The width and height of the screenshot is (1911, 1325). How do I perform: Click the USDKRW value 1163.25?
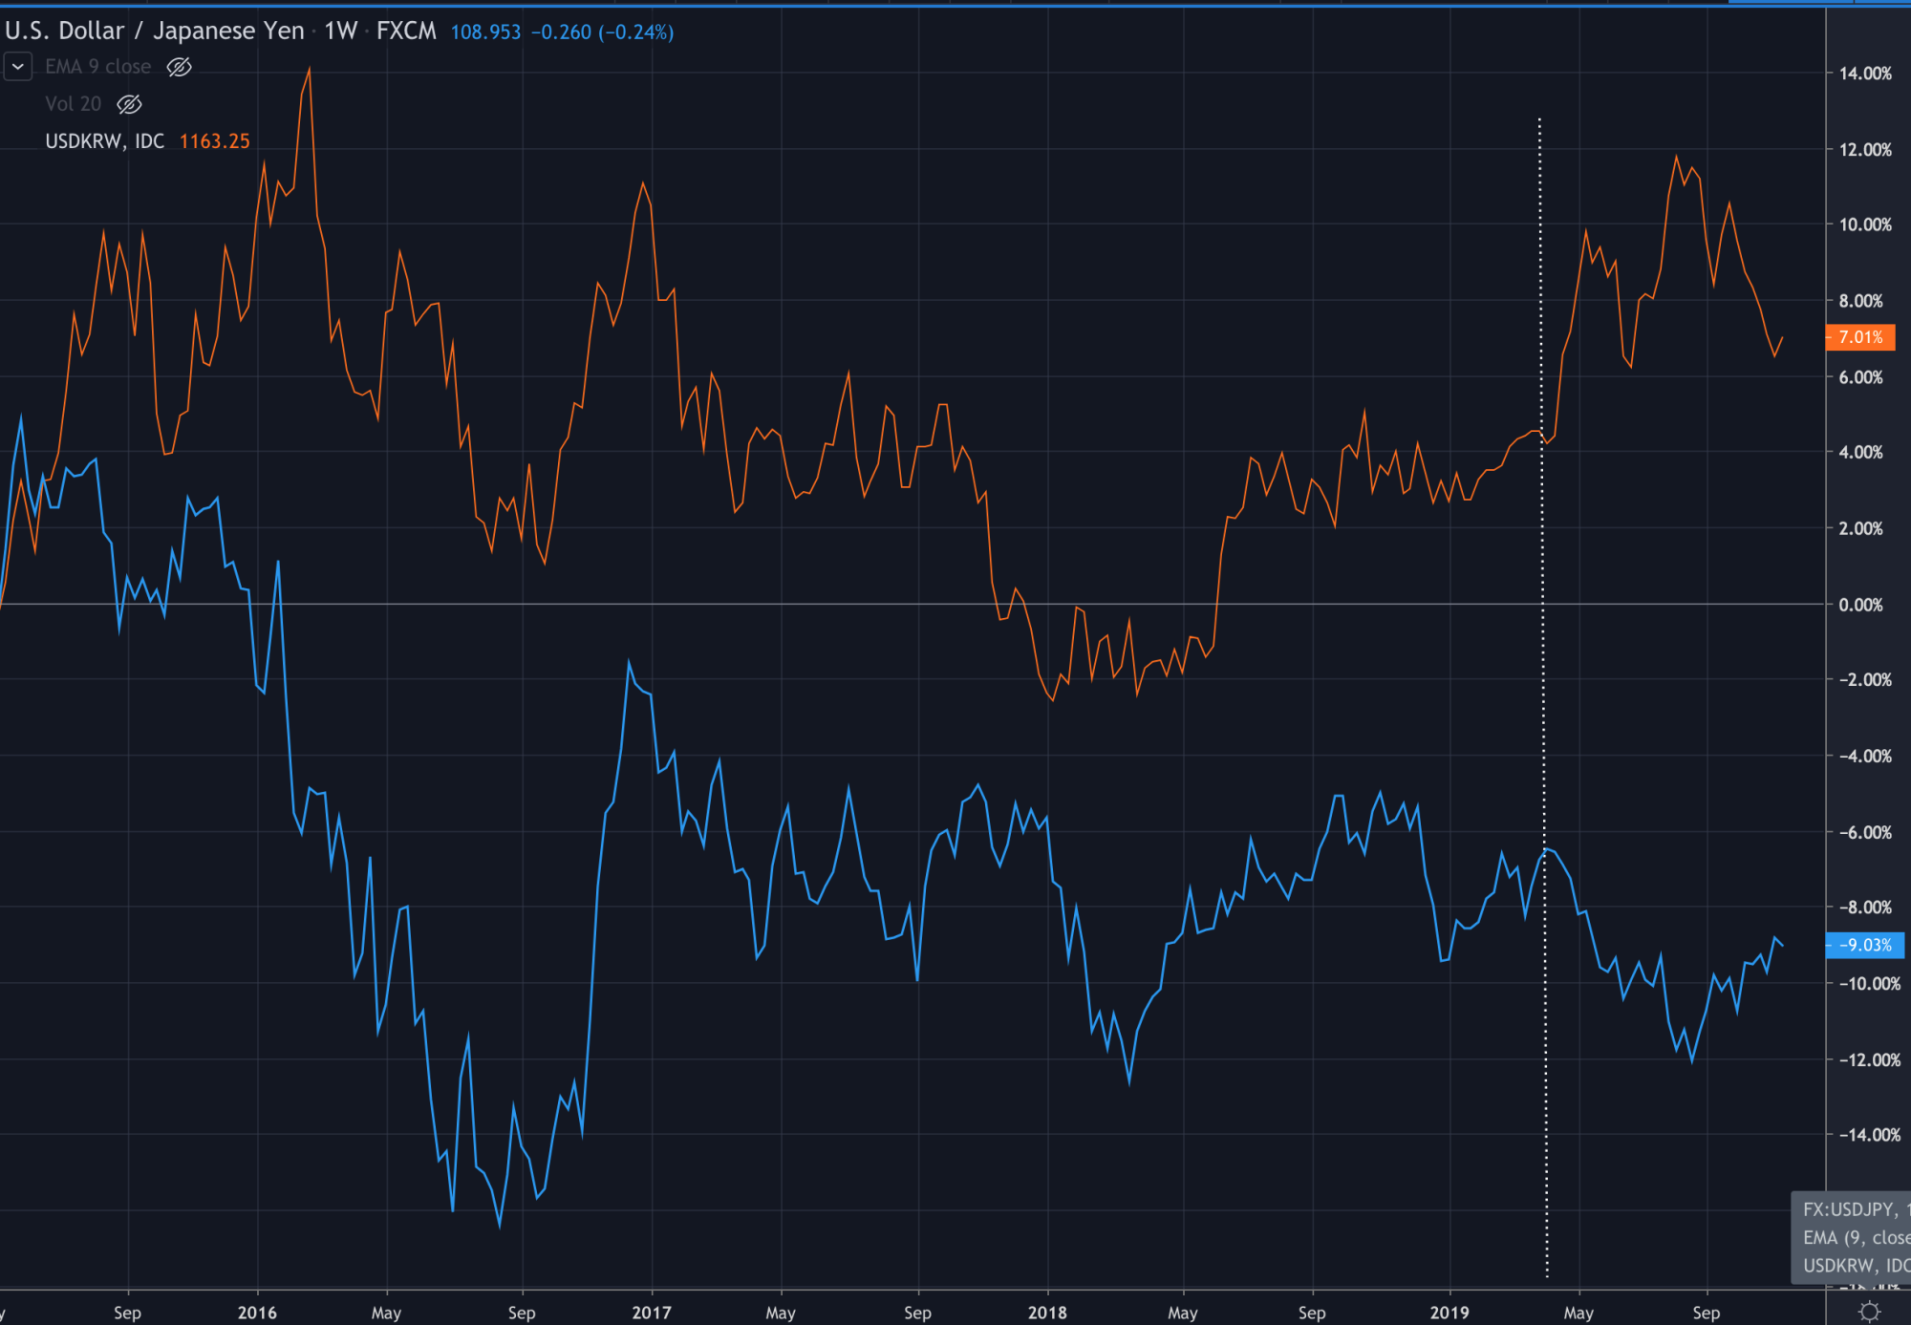tap(215, 141)
